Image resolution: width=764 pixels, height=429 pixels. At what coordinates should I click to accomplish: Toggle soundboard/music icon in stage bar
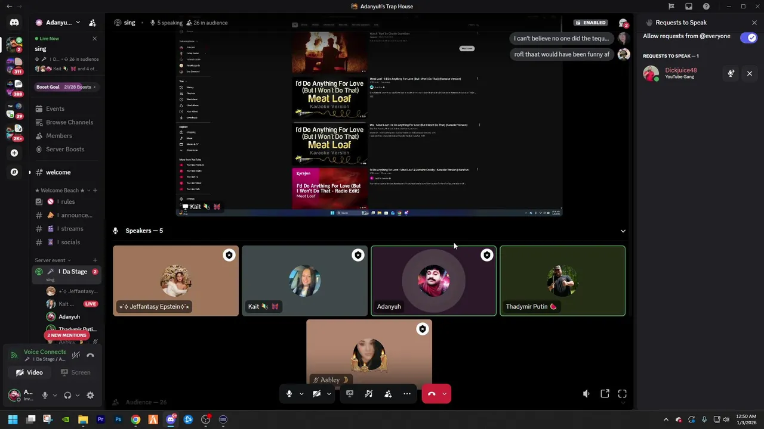tap(369, 394)
